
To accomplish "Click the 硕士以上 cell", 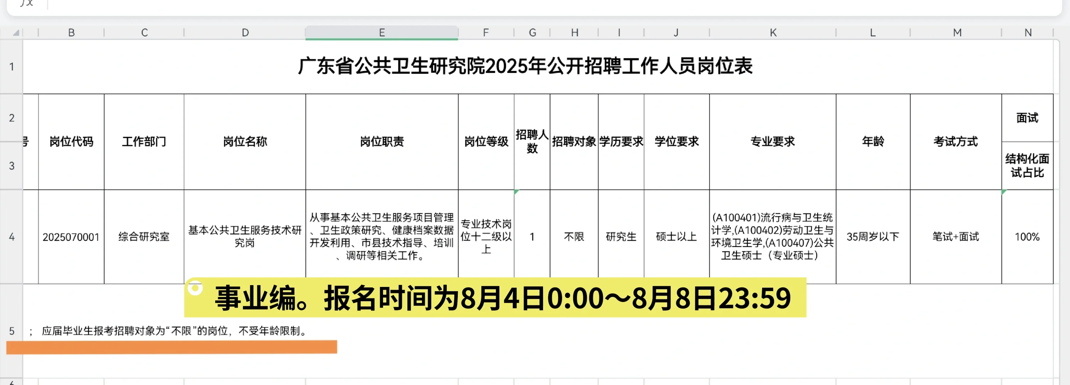I will [x=677, y=237].
